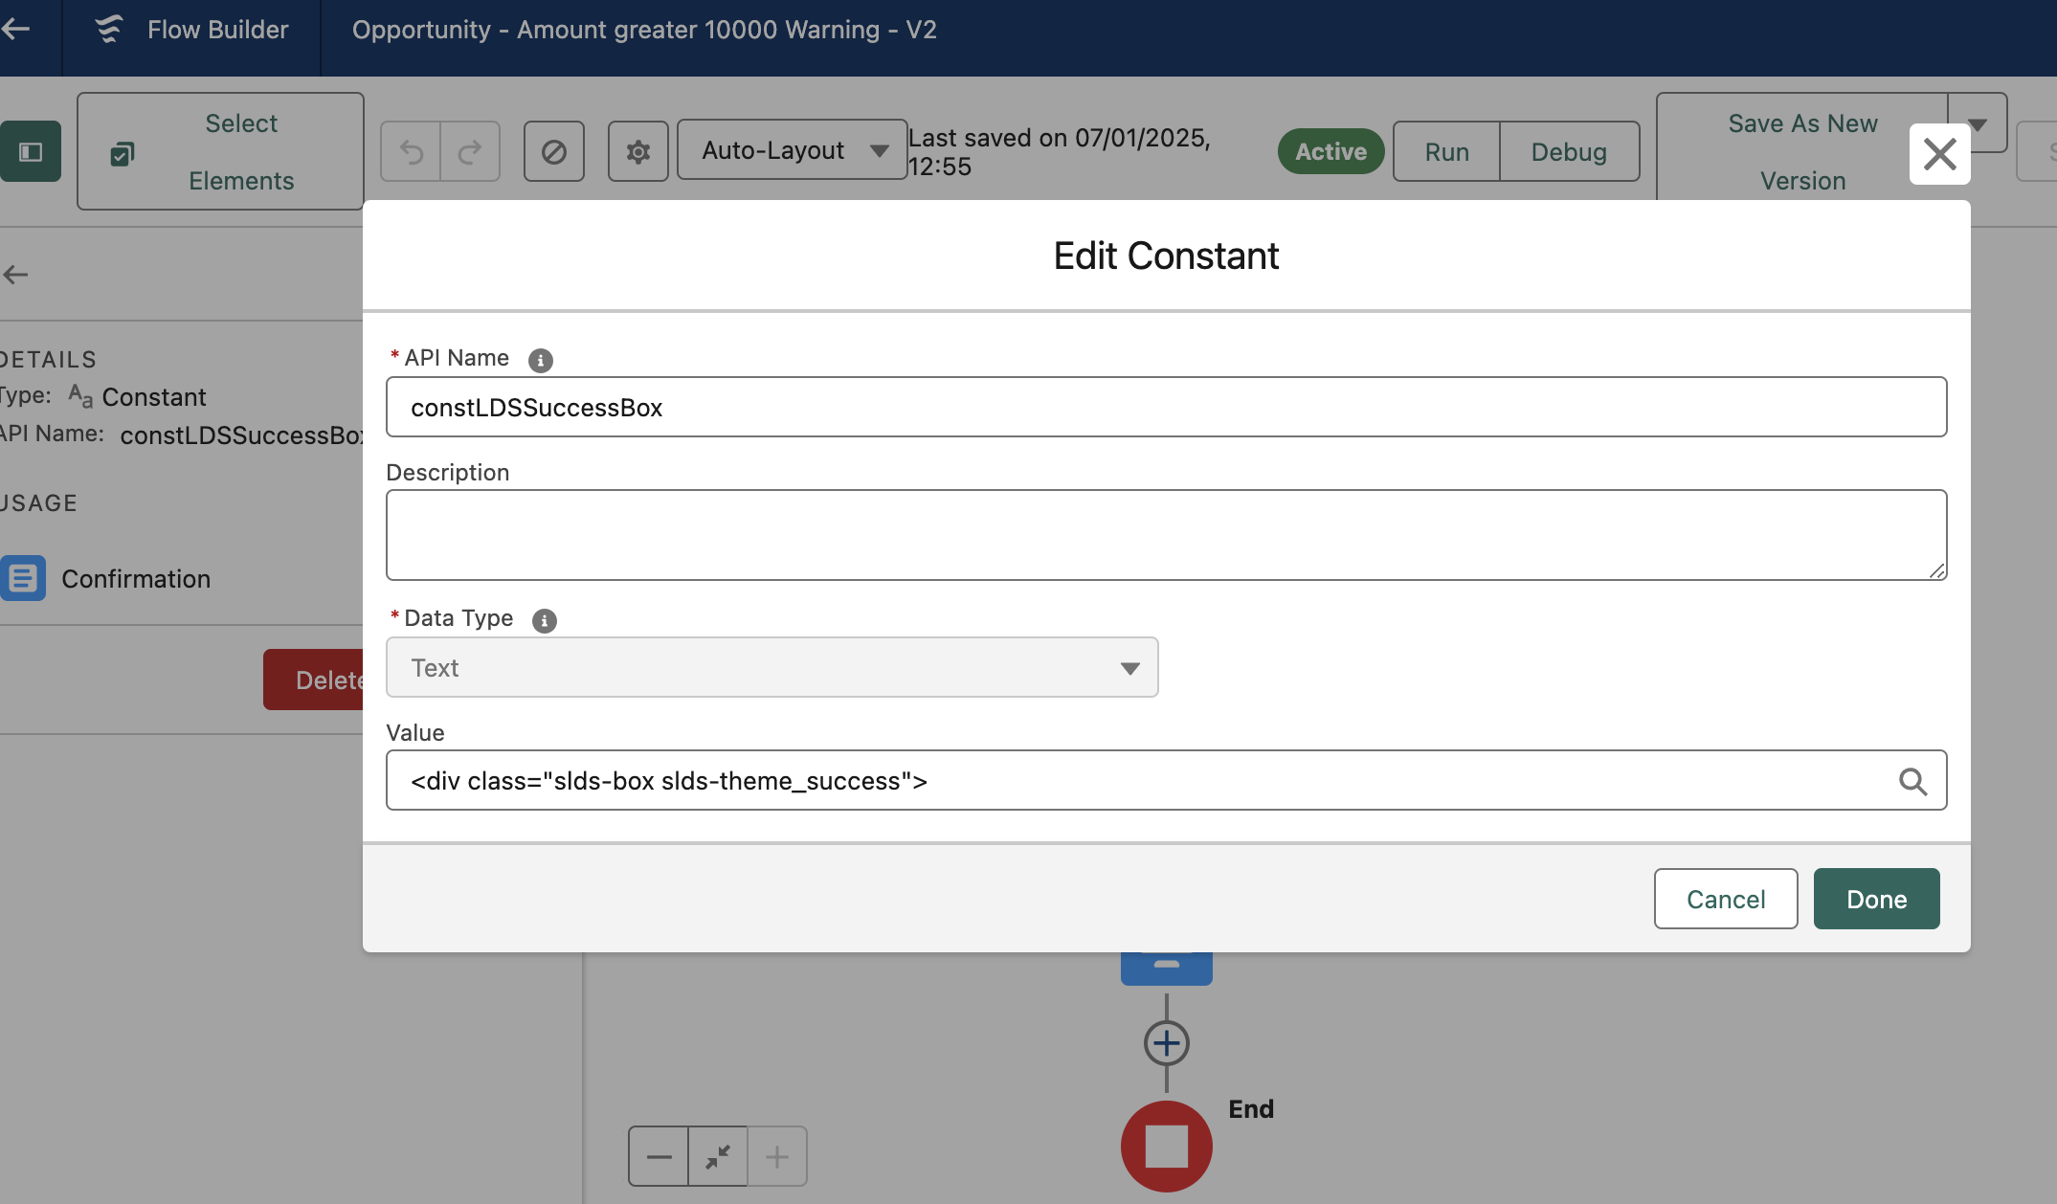Cancel editing the constant
The image size is (2057, 1204).
click(1725, 899)
